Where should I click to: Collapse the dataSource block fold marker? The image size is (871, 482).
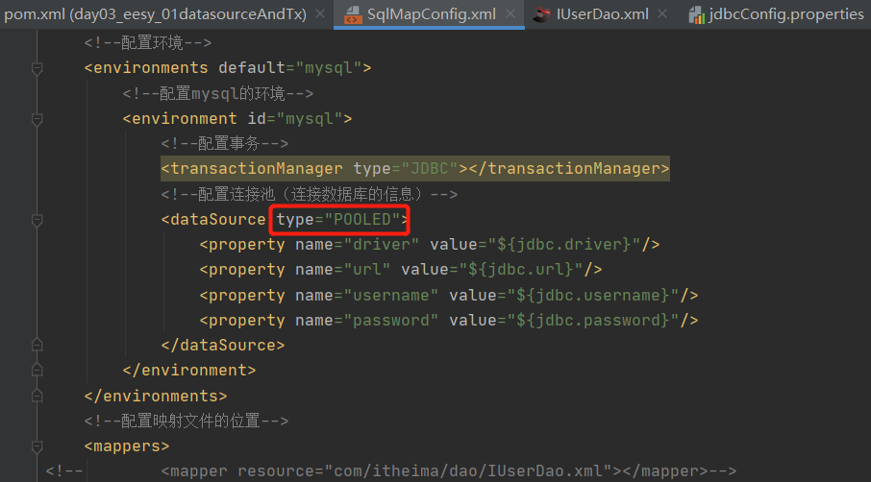[37, 220]
